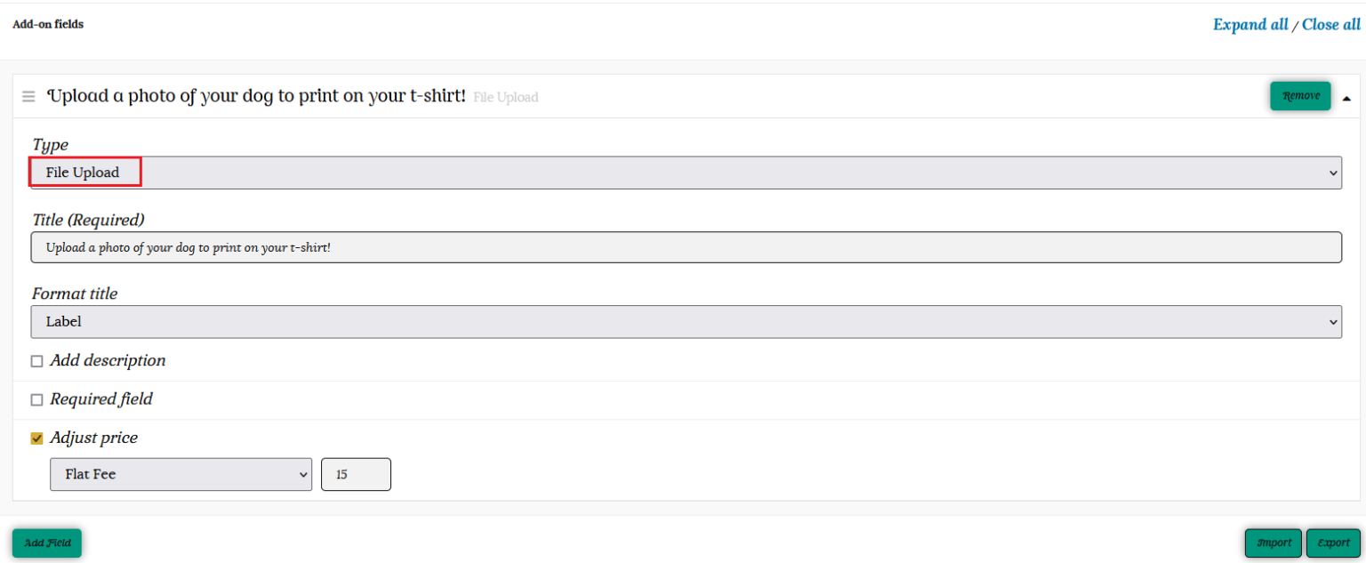The image size is (1366, 563).
Task: Click the price amount box containing 15
Action: pyautogui.click(x=356, y=474)
